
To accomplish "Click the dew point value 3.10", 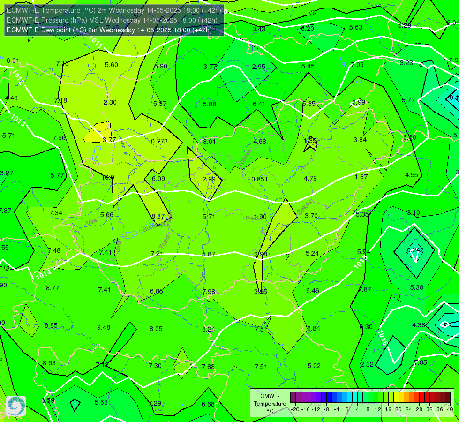I will (x=414, y=212).
